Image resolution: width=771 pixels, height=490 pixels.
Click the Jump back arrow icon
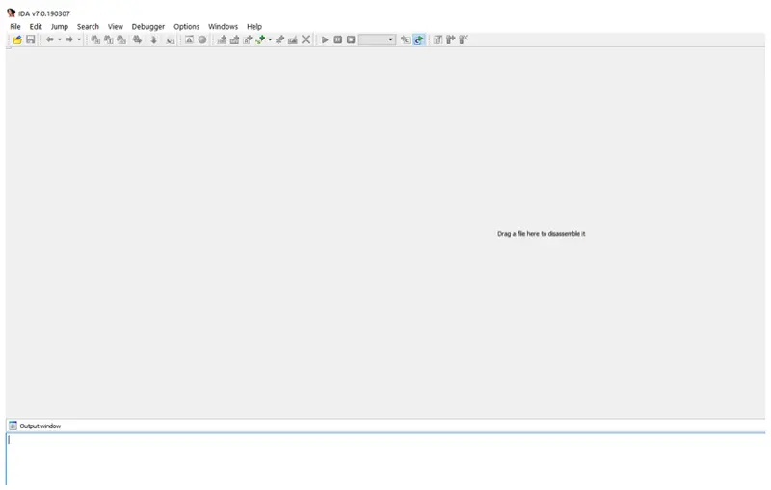pos(50,39)
